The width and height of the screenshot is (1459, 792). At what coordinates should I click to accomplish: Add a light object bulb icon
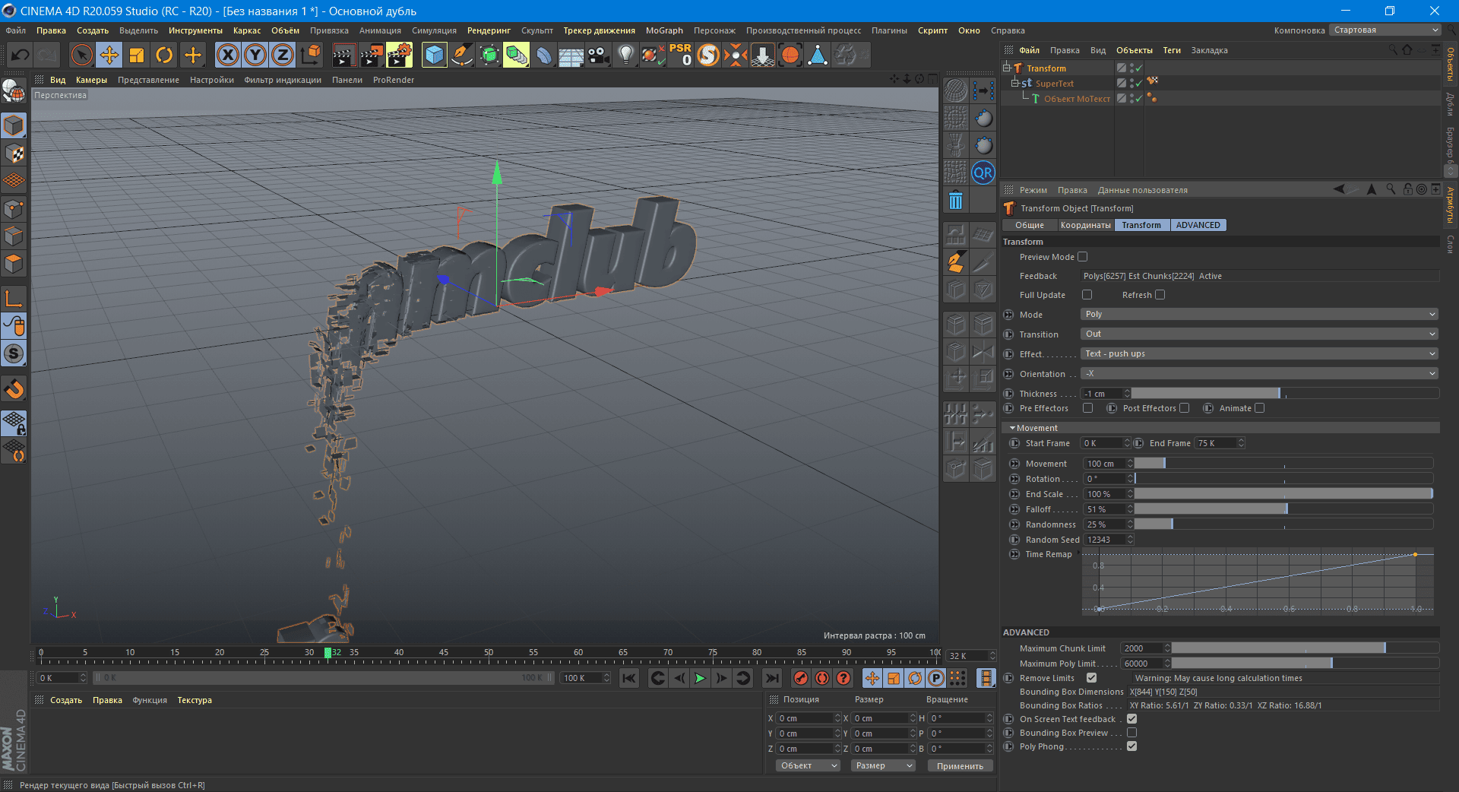[x=625, y=55]
